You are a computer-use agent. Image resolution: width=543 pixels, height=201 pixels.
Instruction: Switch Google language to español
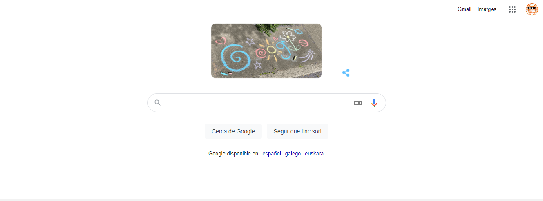click(272, 154)
